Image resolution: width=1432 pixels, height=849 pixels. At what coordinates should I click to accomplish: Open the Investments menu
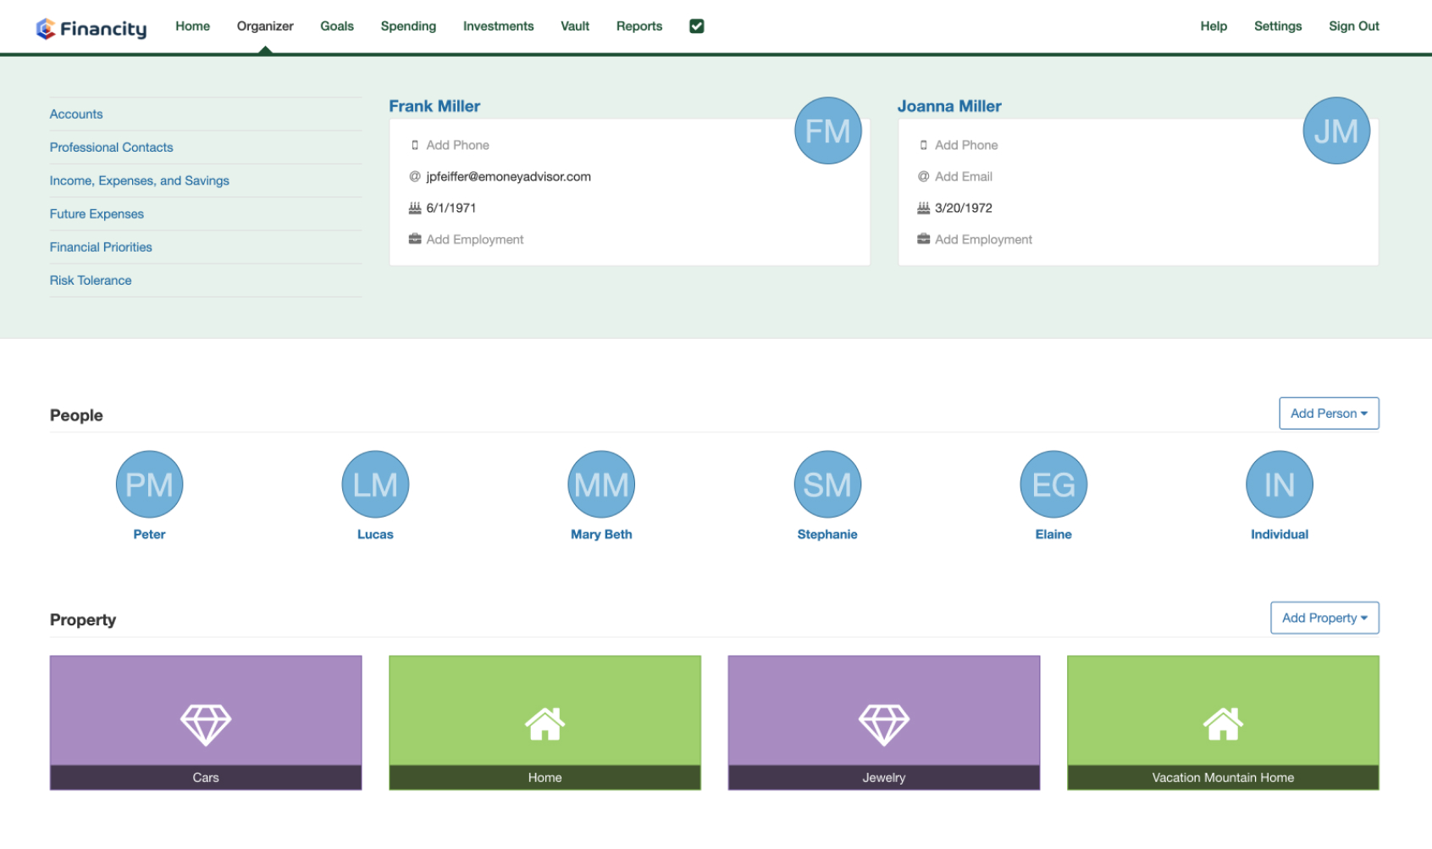(x=498, y=26)
